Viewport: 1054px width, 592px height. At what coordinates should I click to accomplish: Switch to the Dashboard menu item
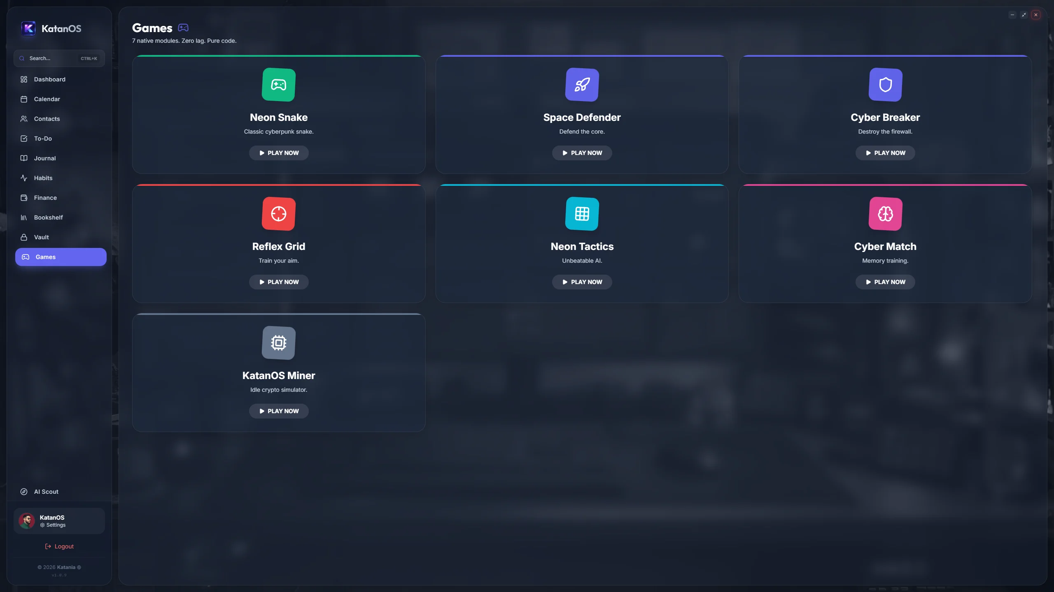coord(24,79)
